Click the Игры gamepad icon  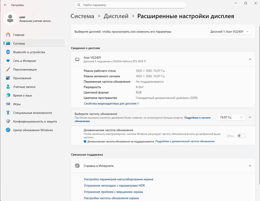tap(8, 104)
